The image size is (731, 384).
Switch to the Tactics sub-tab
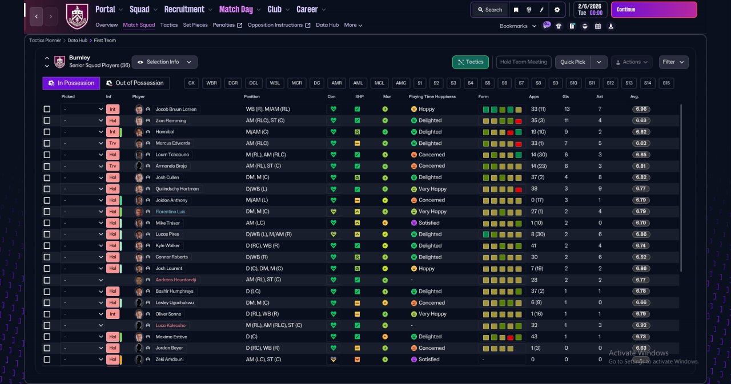(169, 25)
